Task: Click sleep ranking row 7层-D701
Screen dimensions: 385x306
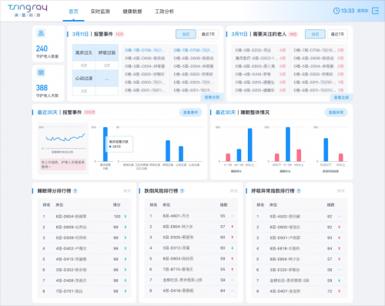Action: pos(84,291)
